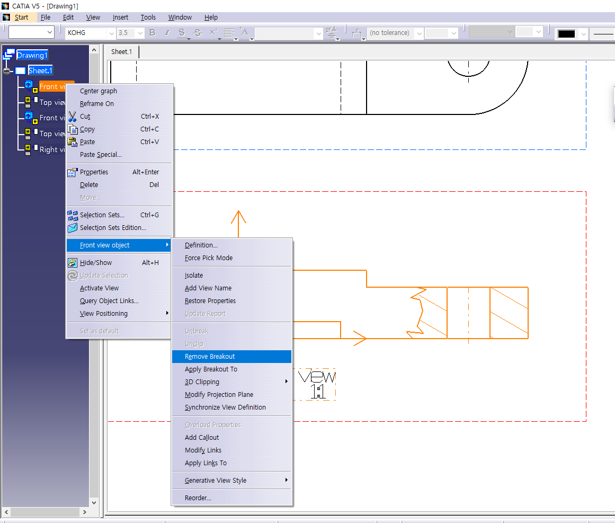The width and height of the screenshot is (615, 523).
Task: Click the Right view tree icon
Action: tap(31, 149)
